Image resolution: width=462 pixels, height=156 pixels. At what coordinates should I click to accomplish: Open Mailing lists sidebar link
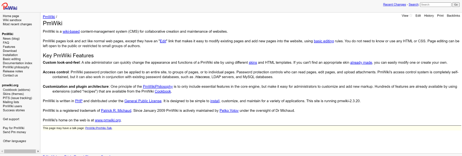(11, 102)
